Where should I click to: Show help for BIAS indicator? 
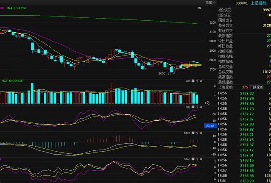click(x=197, y=159)
